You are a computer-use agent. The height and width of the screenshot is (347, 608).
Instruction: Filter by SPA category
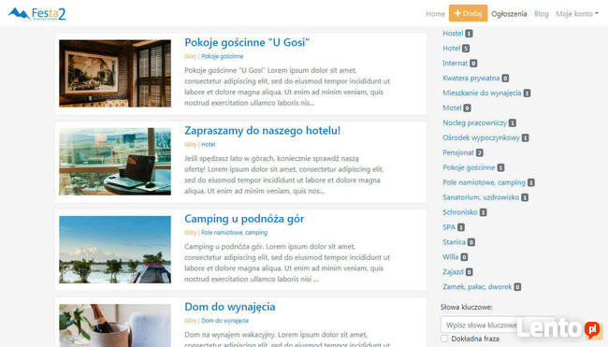[449, 227]
